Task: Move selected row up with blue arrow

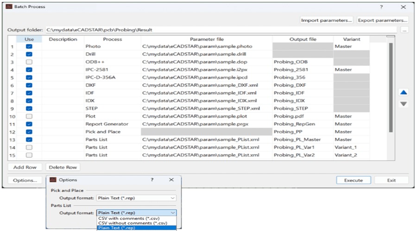Action: click(x=404, y=92)
